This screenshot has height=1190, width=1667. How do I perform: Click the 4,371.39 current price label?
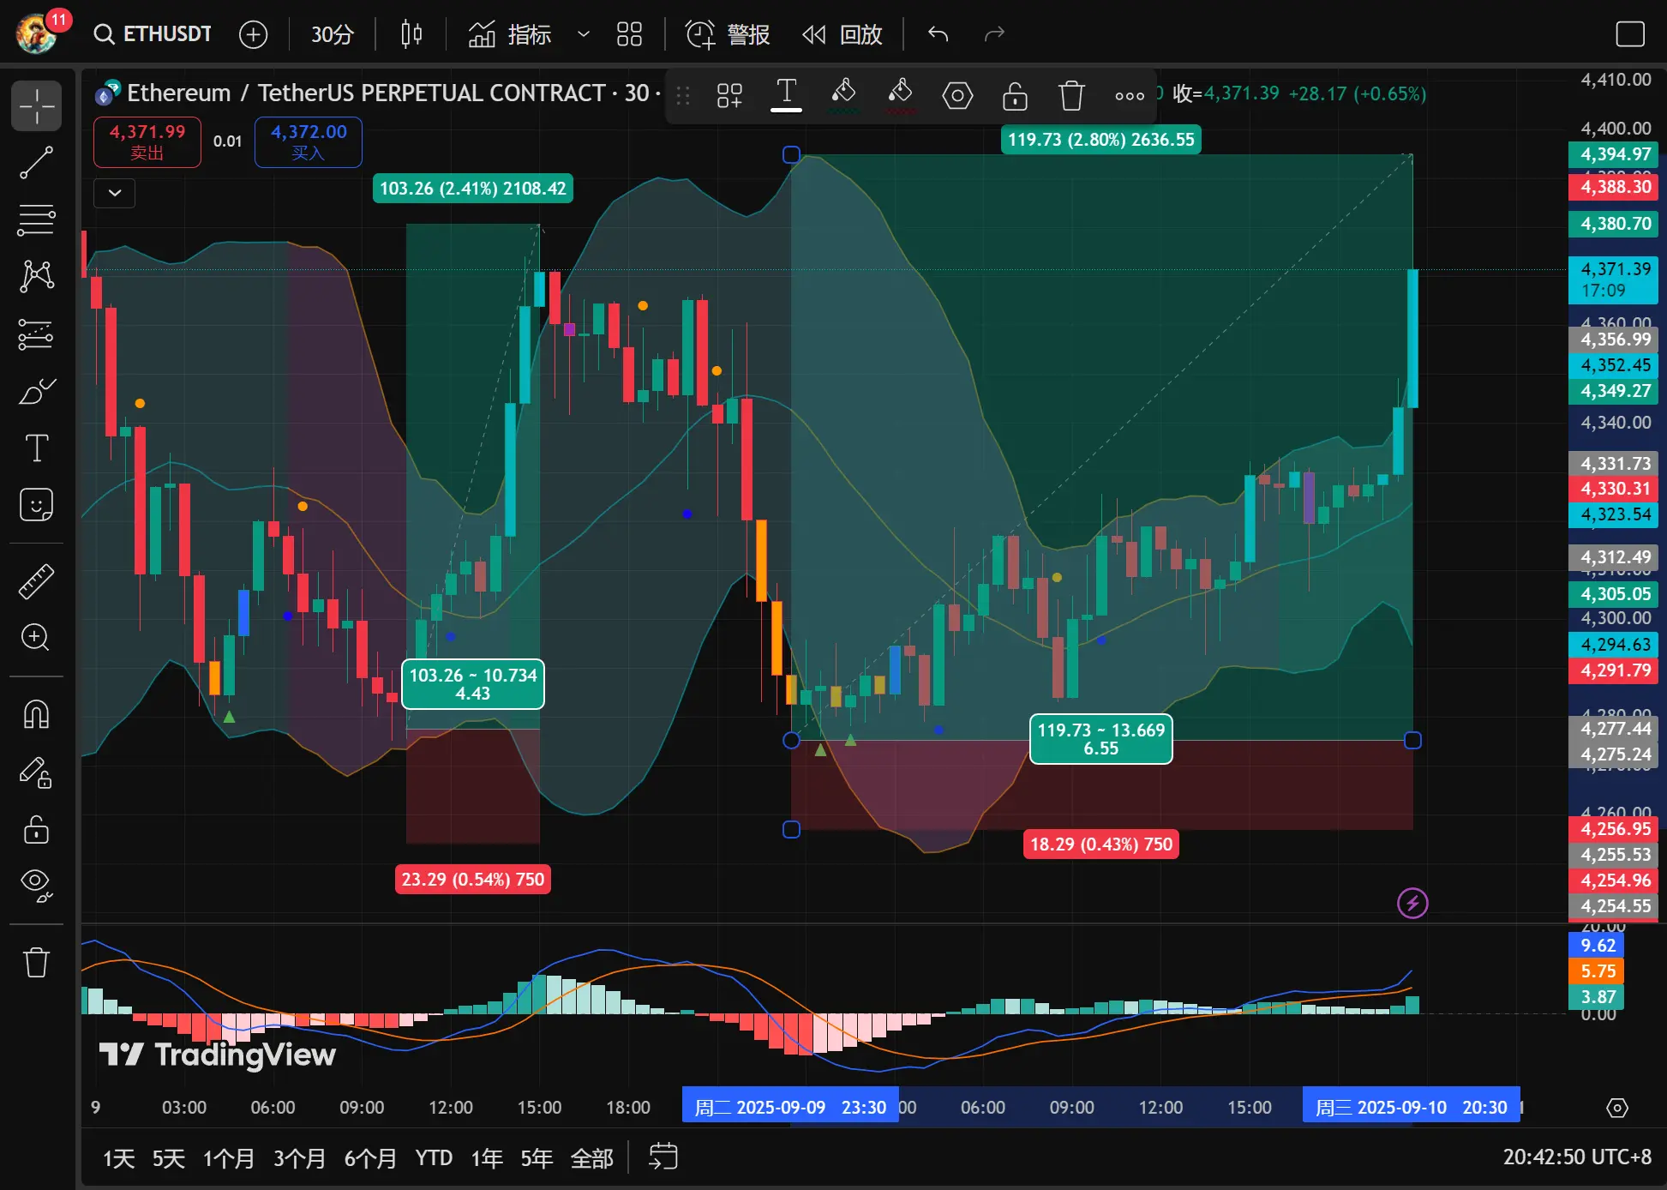pos(1613,279)
